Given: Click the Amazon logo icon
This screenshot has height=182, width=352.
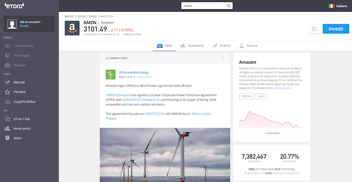Looking at the screenshot, I should [72, 28].
